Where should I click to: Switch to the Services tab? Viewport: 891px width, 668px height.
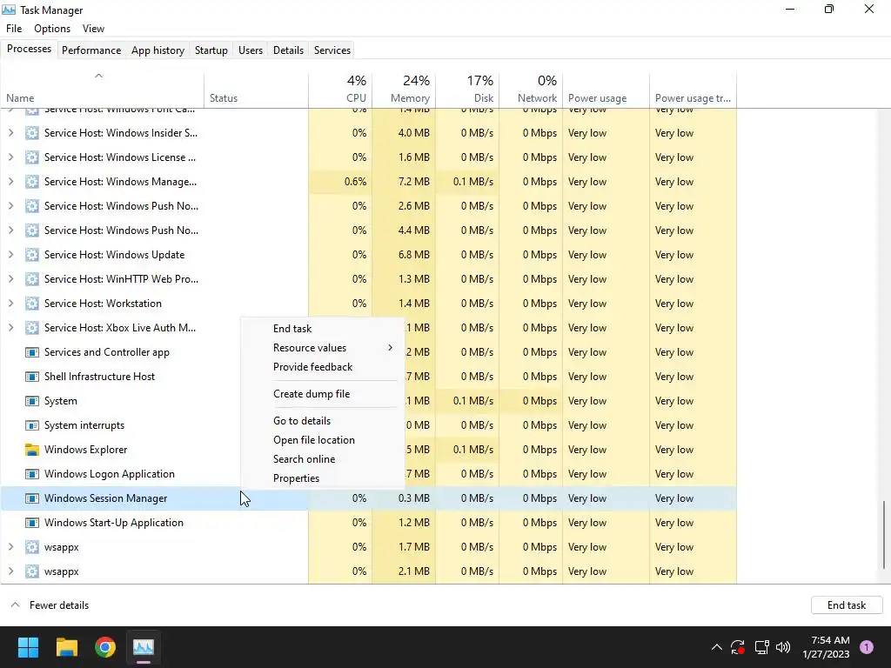click(x=332, y=50)
